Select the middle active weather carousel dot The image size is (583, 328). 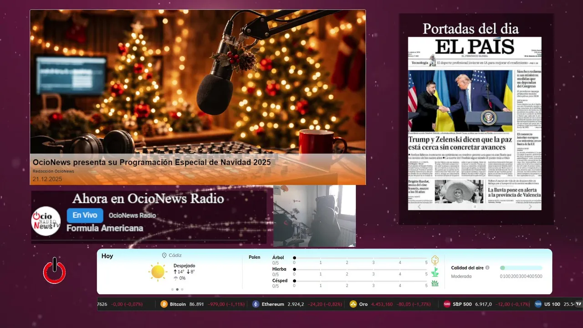177,289
